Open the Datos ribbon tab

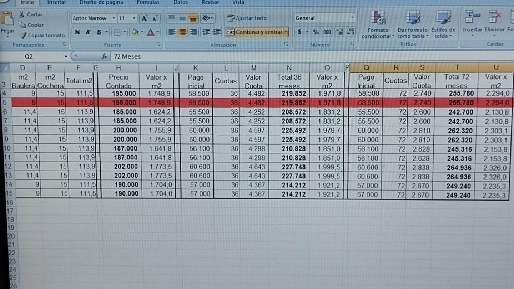coord(181,2)
